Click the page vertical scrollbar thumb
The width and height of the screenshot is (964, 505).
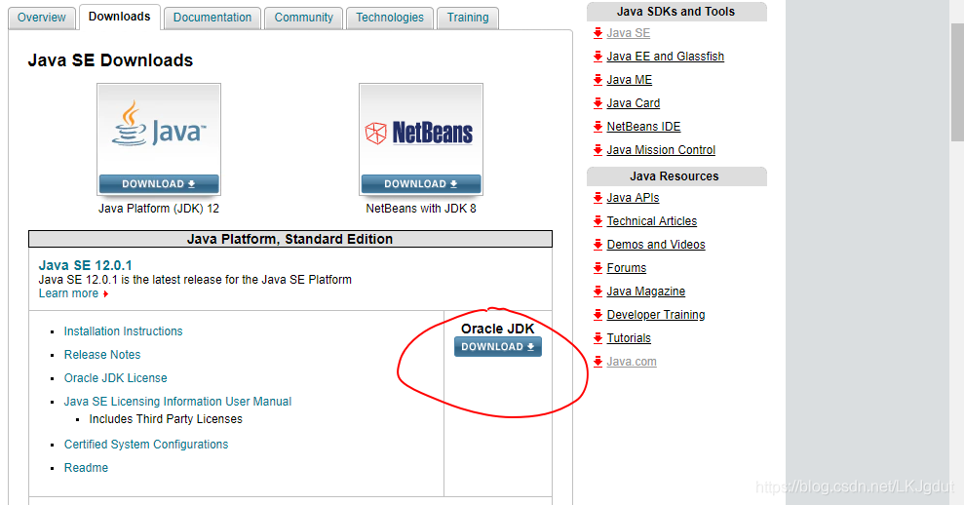click(x=957, y=82)
